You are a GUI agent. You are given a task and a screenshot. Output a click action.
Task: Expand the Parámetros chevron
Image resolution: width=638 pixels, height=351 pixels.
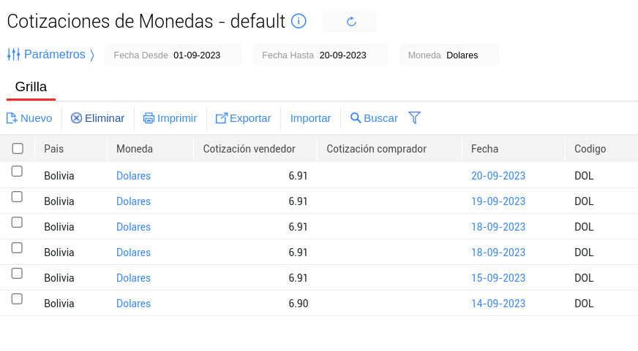(92, 55)
